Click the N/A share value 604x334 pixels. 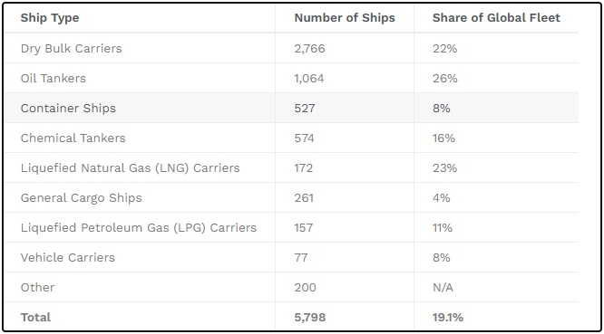(x=443, y=288)
